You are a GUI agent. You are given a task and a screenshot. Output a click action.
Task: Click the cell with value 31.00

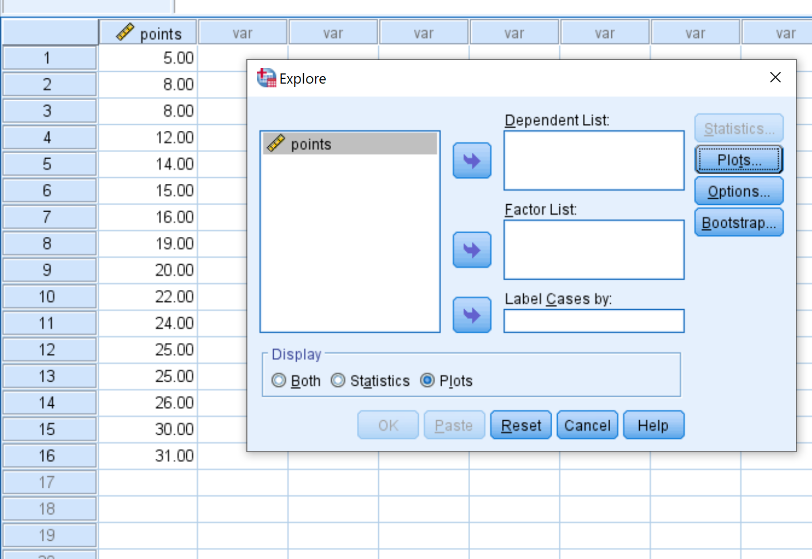148,456
